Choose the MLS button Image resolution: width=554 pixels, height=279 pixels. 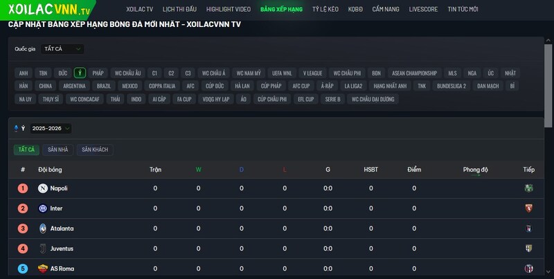point(452,73)
